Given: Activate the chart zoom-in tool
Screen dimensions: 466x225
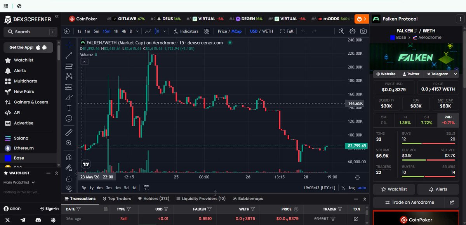Looking at the screenshot, I should [69, 143].
